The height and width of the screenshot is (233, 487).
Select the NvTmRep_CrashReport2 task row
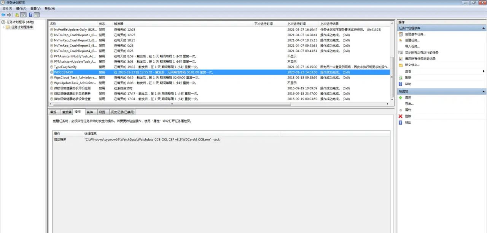220,40
